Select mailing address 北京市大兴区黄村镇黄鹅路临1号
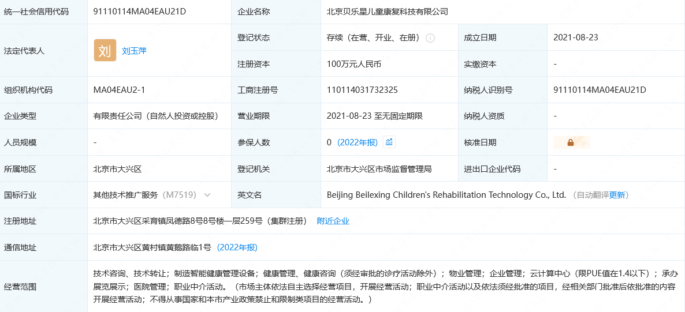 pyautogui.click(x=152, y=247)
